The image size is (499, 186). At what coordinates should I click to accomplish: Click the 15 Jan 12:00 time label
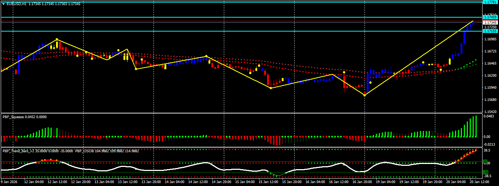[268, 182]
